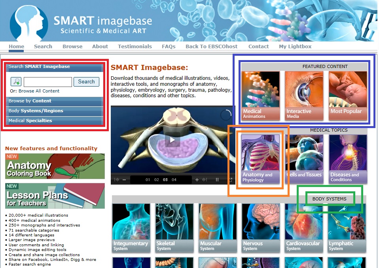Open Lymphatic System tile
Screen dimensions: 379x268
(347, 228)
